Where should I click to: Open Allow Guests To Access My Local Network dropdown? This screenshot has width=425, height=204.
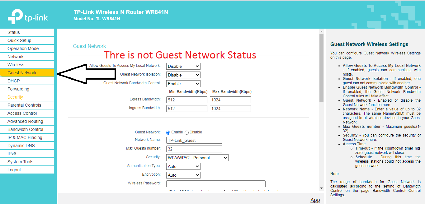coord(183,66)
